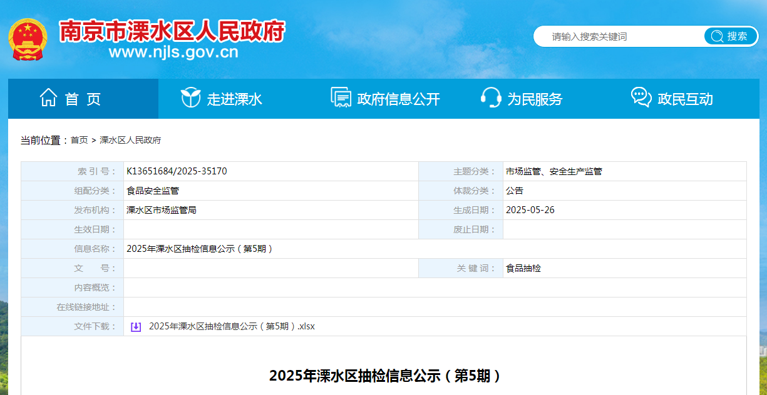Image resolution: width=767 pixels, height=395 pixels.
Task: Click the national emblem logo
Action: [x=28, y=39]
